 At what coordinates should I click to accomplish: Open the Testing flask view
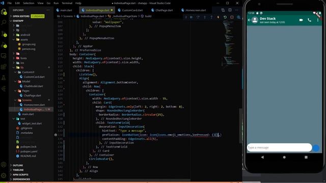tap(4, 78)
